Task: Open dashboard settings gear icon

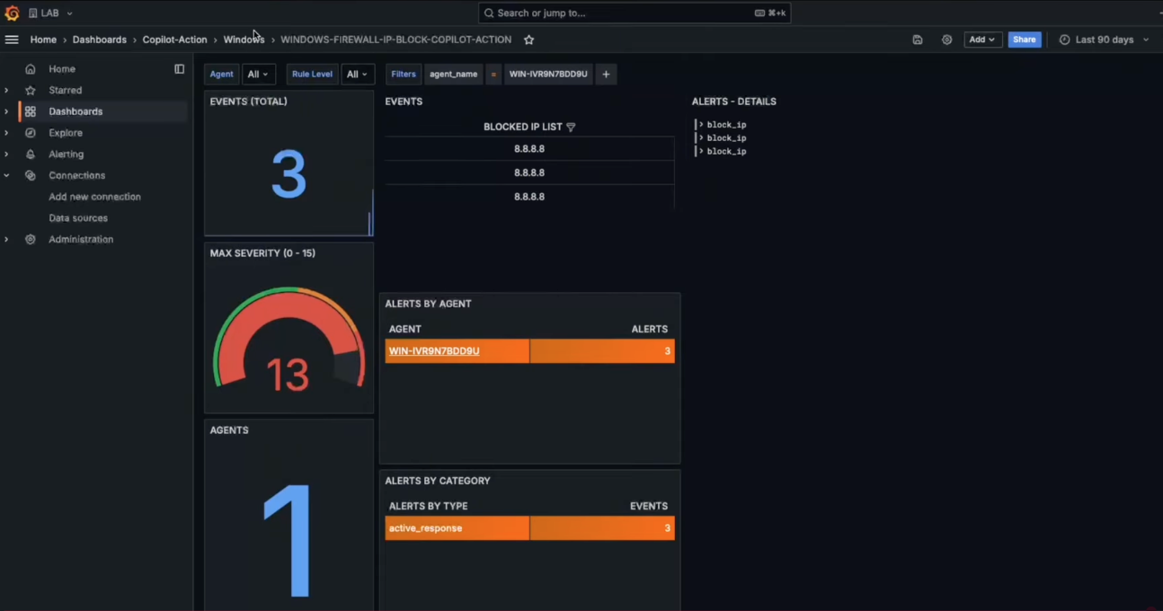Action: tap(946, 40)
